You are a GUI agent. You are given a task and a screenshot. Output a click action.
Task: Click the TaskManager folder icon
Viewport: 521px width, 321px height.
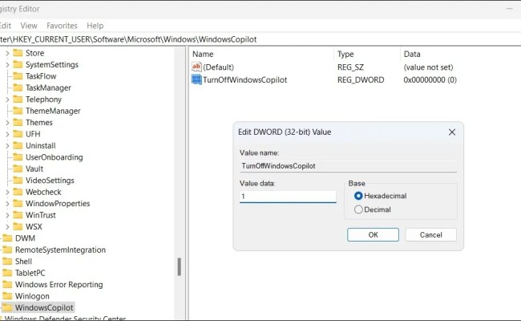[18, 87]
